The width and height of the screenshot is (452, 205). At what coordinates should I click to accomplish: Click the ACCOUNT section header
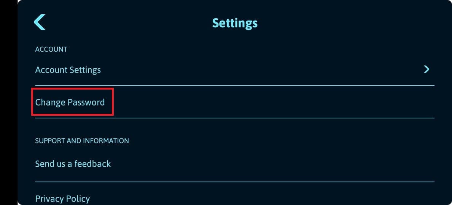coord(51,49)
